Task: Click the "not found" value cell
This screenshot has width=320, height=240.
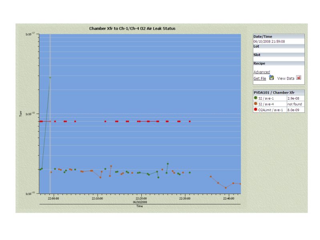Action: tap(295, 104)
